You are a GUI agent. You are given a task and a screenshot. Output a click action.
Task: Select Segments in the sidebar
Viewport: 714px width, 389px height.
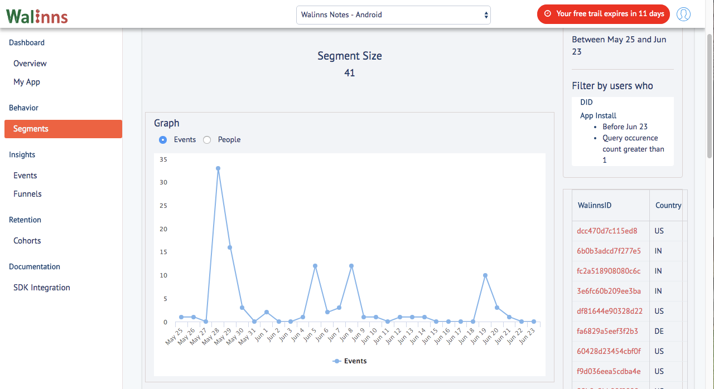coord(63,129)
